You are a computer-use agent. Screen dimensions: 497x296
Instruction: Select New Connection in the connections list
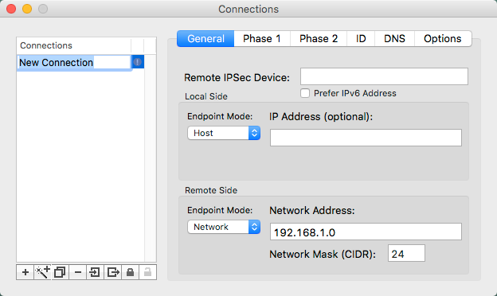pyautogui.click(x=74, y=62)
